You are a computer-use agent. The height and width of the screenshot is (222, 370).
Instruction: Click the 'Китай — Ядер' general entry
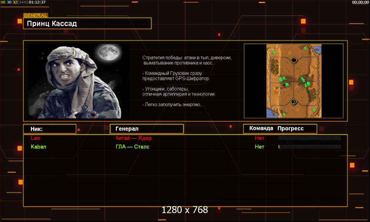[134, 138]
